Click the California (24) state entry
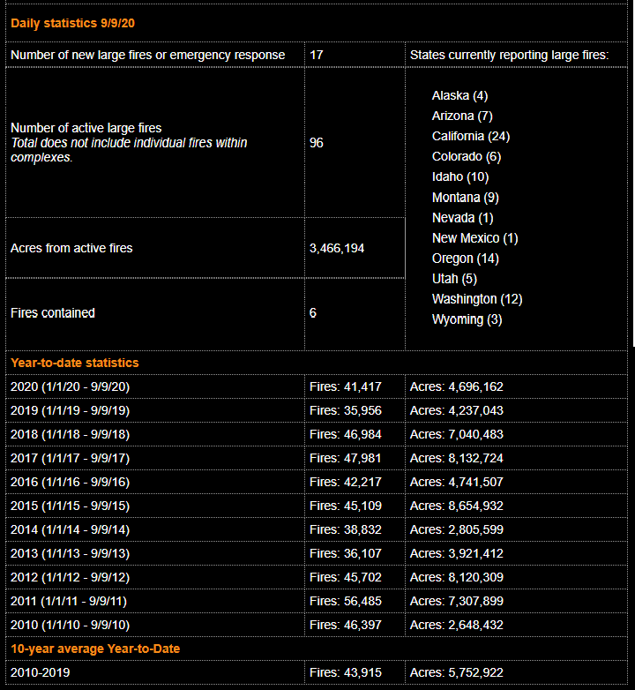The image size is (635, 690). point(470,136)
